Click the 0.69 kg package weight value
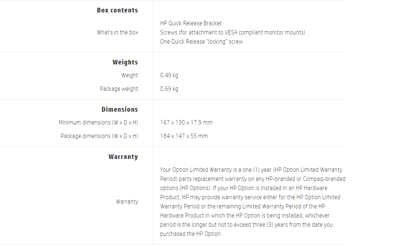Image resolution: width=396 pixels, height=245 pixels. tap(169, 89)
